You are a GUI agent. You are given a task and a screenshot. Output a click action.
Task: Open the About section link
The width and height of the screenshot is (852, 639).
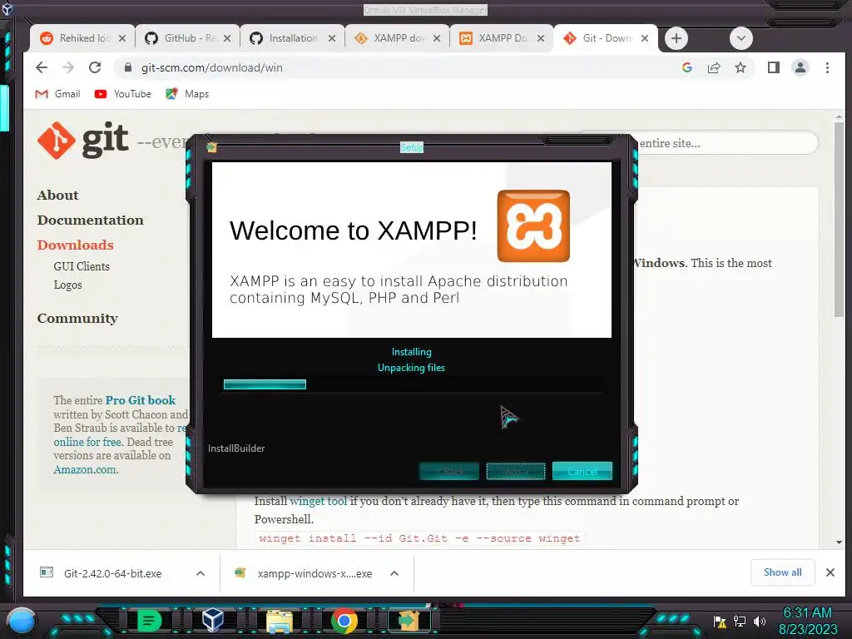[x=57, y=195]
